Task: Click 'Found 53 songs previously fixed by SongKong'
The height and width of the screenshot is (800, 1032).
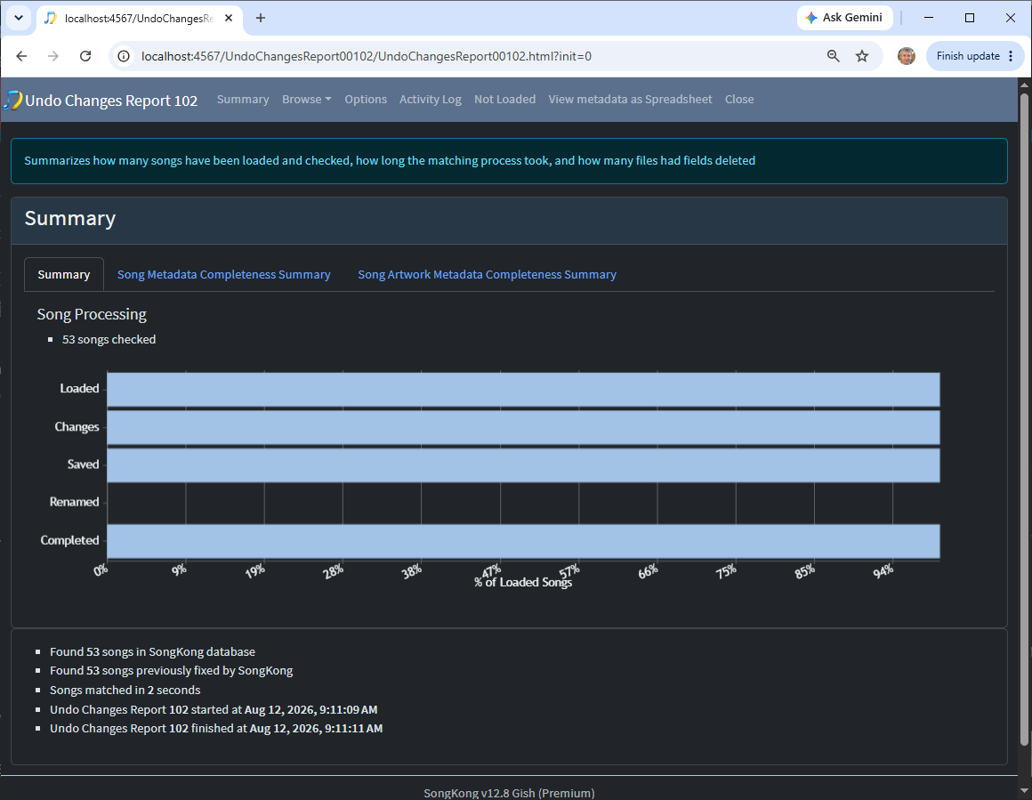Action: tap(171, 670)
